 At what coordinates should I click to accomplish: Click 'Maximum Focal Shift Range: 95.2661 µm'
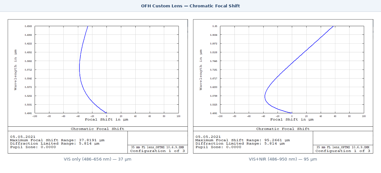click(x=242, y=140)
